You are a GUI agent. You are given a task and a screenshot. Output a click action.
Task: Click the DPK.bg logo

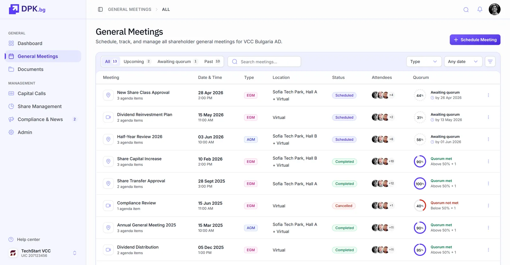click(x=27, y=9)
